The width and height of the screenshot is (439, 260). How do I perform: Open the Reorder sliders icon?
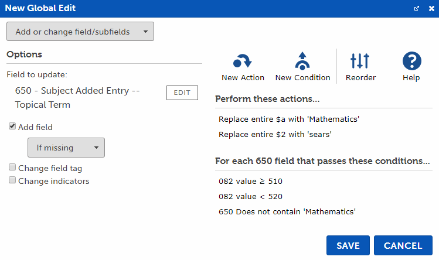click(360, 61)
